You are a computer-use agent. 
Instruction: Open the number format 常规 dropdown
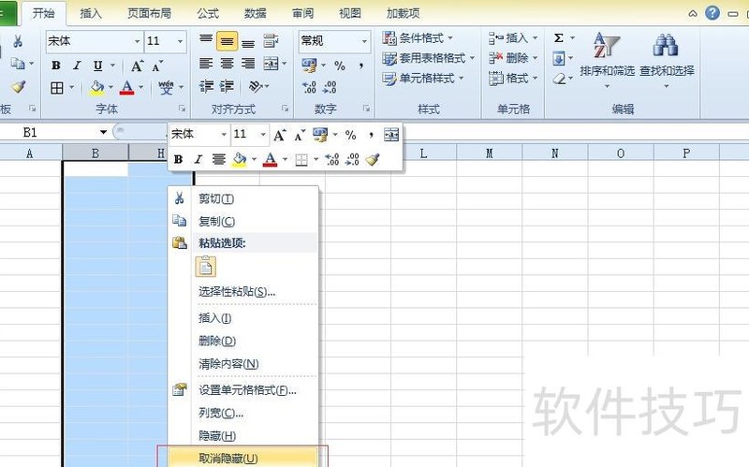(x=364, y=41)
